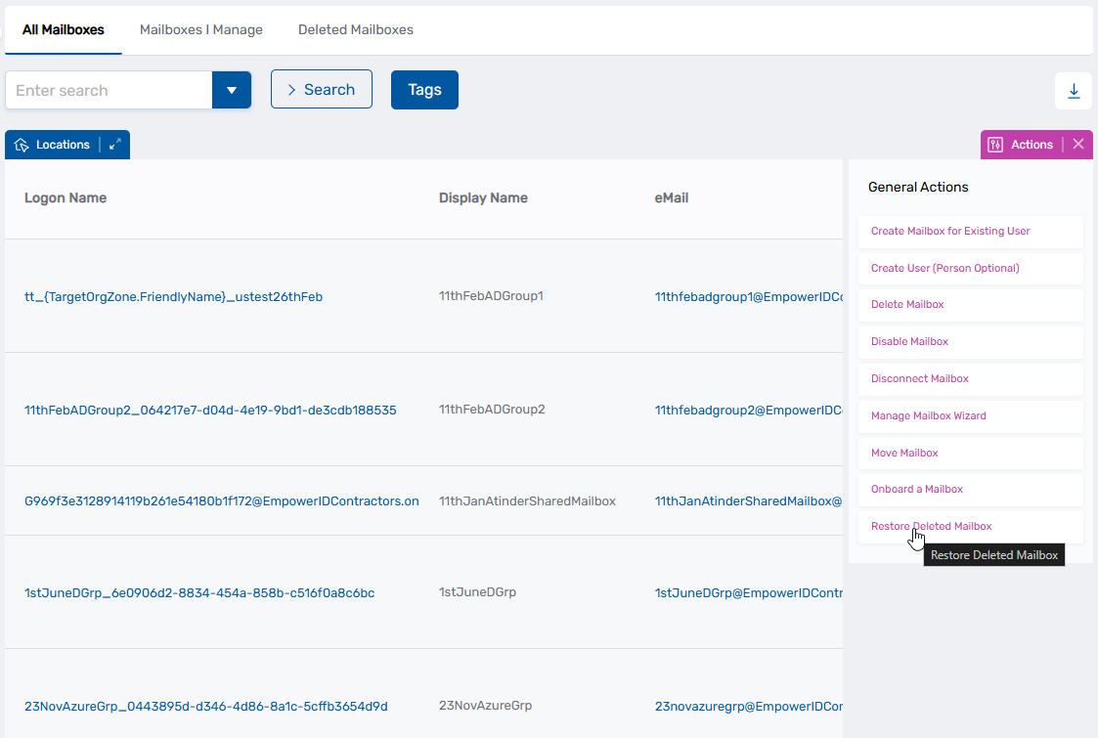Click the Tags button
Image resolution: width=1098 pixels, height=738 pixels.
click(x=424, y=90)
